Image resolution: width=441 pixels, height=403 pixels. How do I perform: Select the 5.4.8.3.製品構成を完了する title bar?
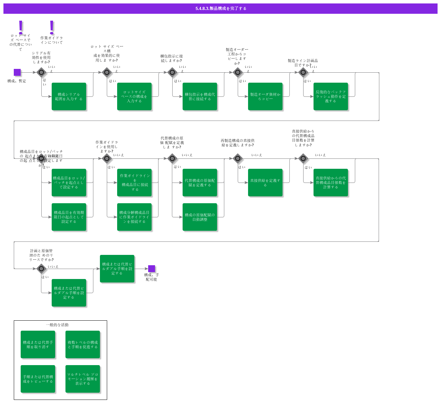(220, 9)
